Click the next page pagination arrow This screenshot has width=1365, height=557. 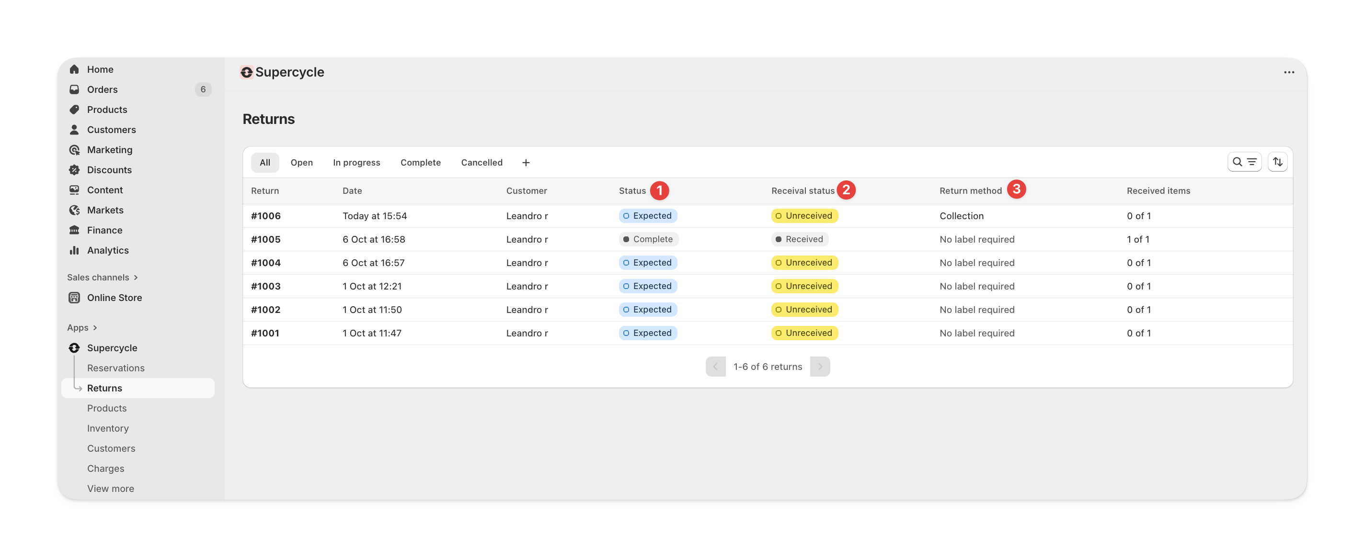coord(820,366)
